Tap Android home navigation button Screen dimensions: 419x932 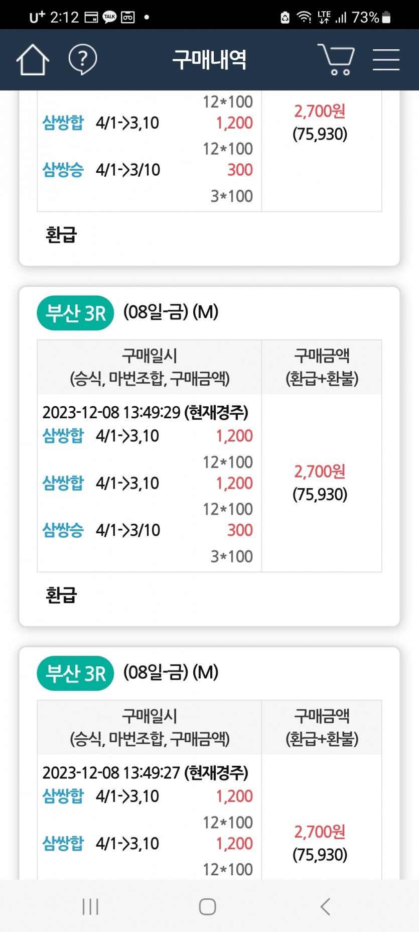208,906
